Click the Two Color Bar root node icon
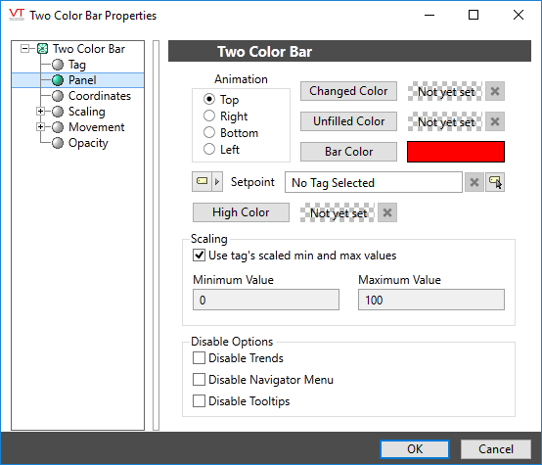 [42, 49]
